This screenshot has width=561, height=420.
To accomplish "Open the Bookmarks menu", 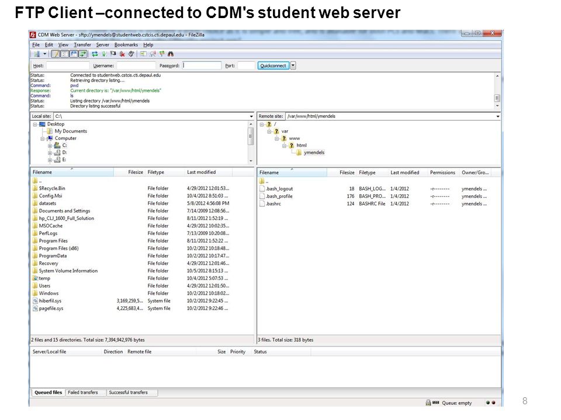I will (126, 45).
